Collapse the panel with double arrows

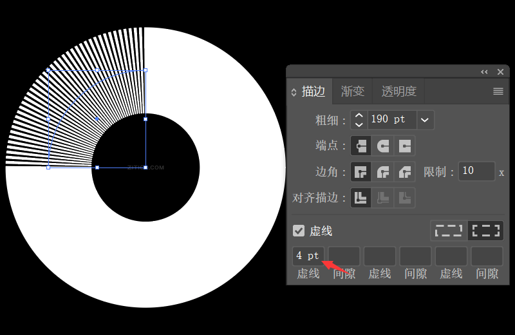pyautogui.click(x=484, y=72)
